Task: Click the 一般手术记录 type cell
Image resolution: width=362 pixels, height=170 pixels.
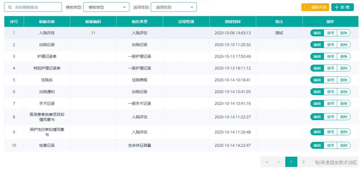Action: click(140, 104)
